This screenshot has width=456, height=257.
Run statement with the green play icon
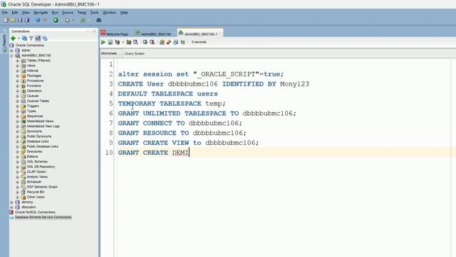103,42
